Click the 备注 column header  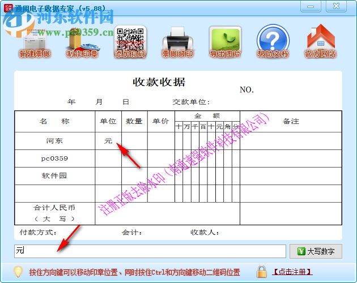click(x=291, y=121)
